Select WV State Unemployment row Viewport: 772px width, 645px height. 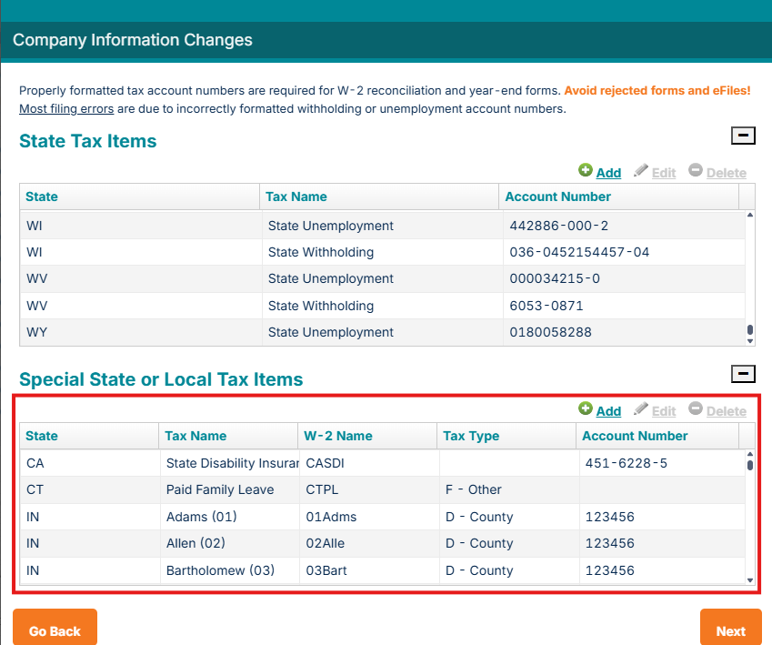pyautogui.click(x=383, y=279)
